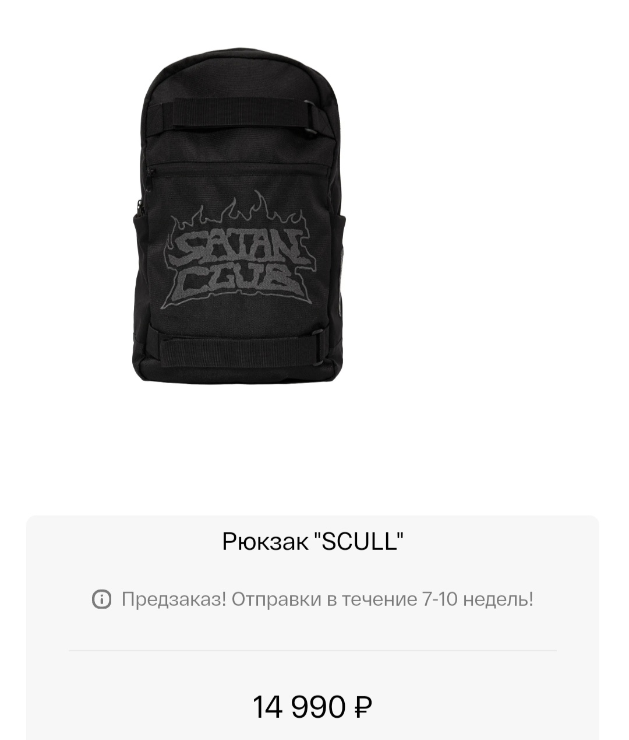629x740 pixels.
Task: Tap the ruble currency symbol
Action: [x=363, y=707]
